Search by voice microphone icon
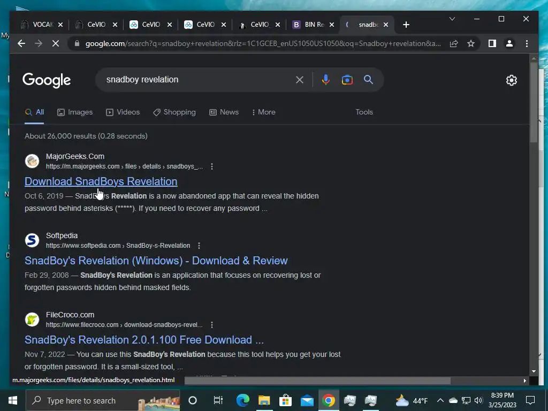The width and height of the screenshot is (548, 411). [326, 80]
